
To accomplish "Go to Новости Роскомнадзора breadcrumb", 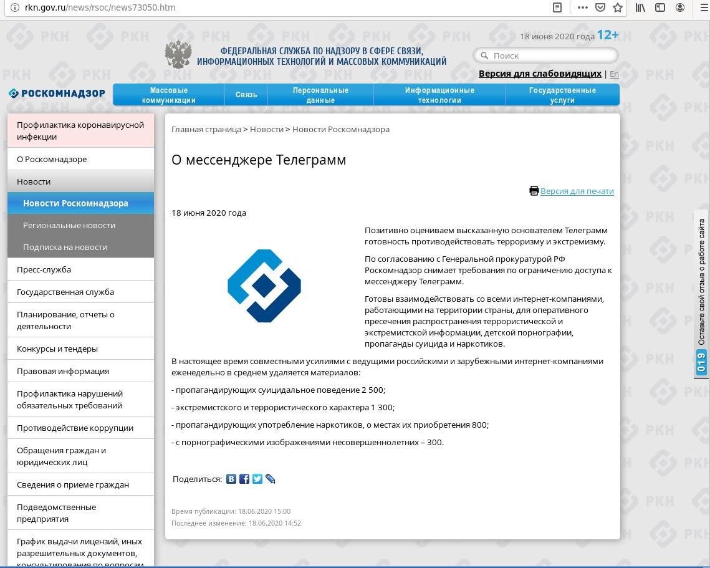I will pos(341,130).
